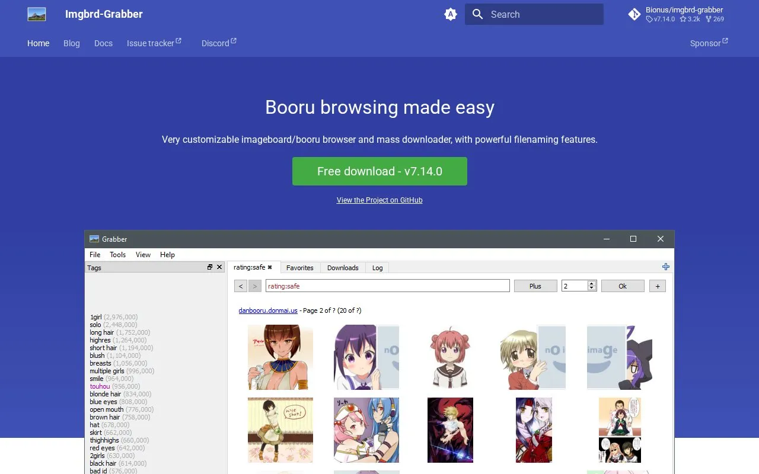759x474 pixels.
Task: Open the Help menu in Grabber
Action: 167,255
